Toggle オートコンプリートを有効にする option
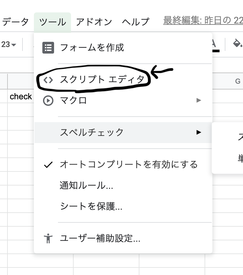Screen dimensions: 243x275 click(x=123, y=165)
